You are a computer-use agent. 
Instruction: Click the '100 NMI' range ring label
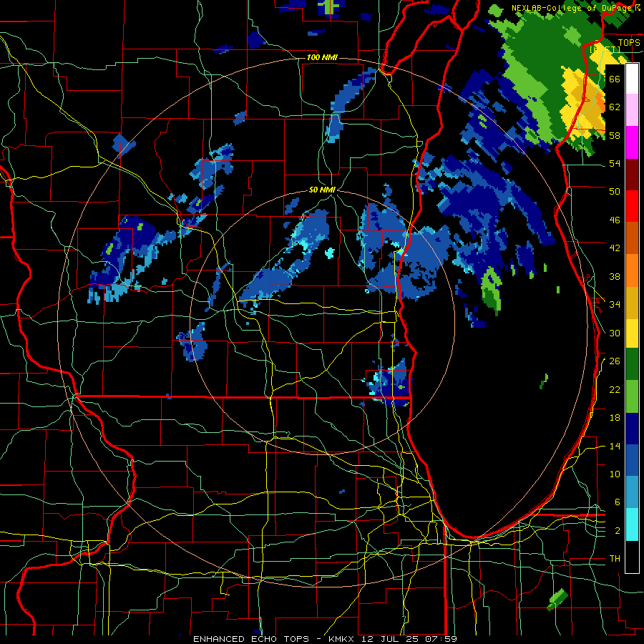(322, 57)
